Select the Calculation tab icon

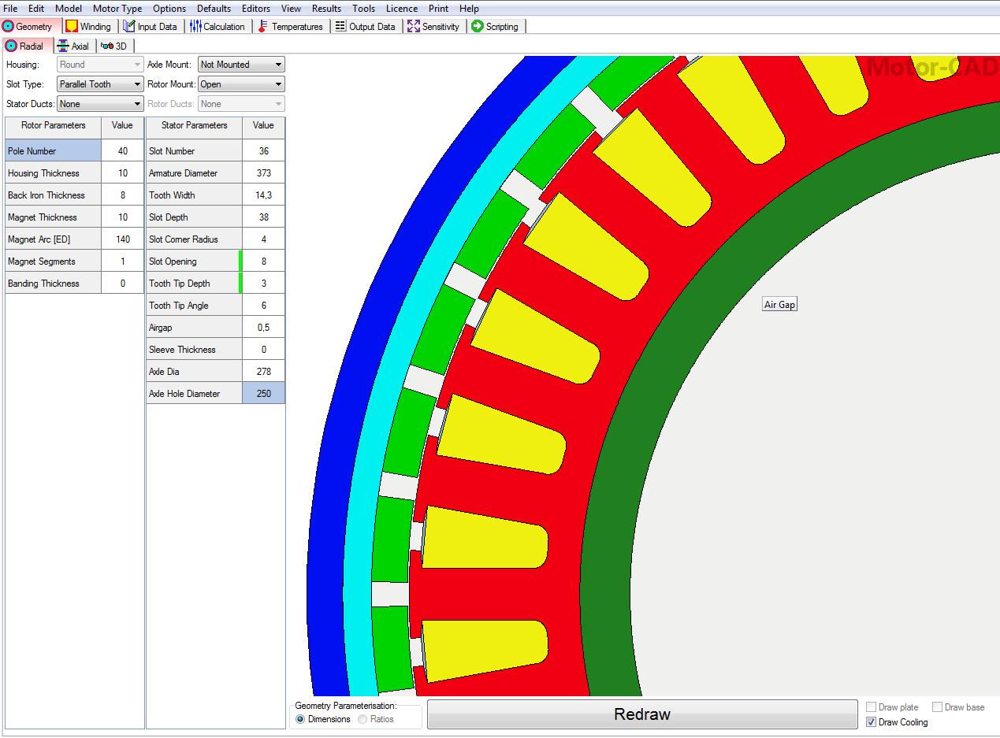coord(195,27)
